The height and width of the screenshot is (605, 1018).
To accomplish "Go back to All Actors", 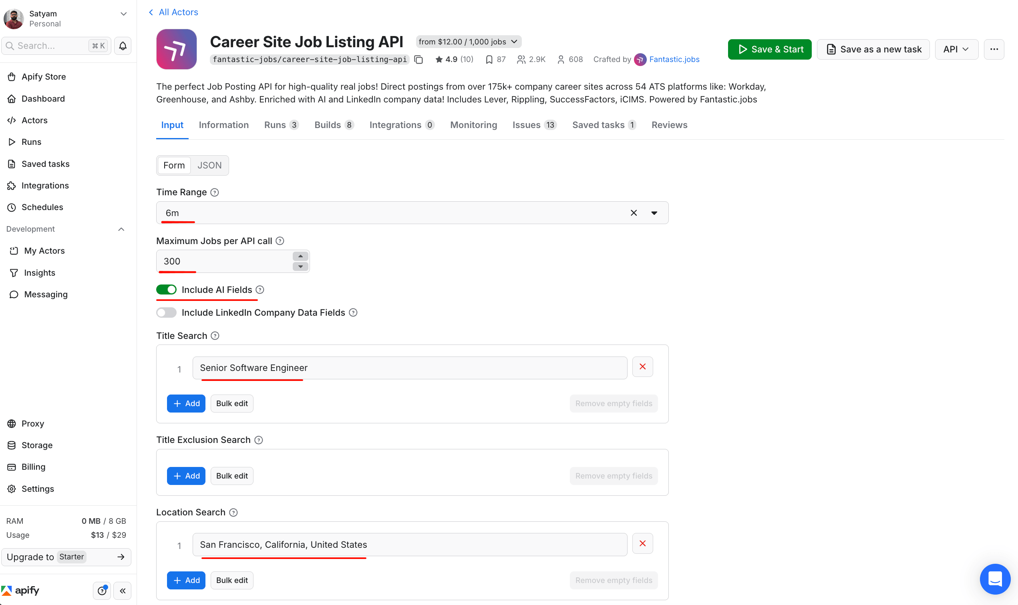I will (173, 12).
